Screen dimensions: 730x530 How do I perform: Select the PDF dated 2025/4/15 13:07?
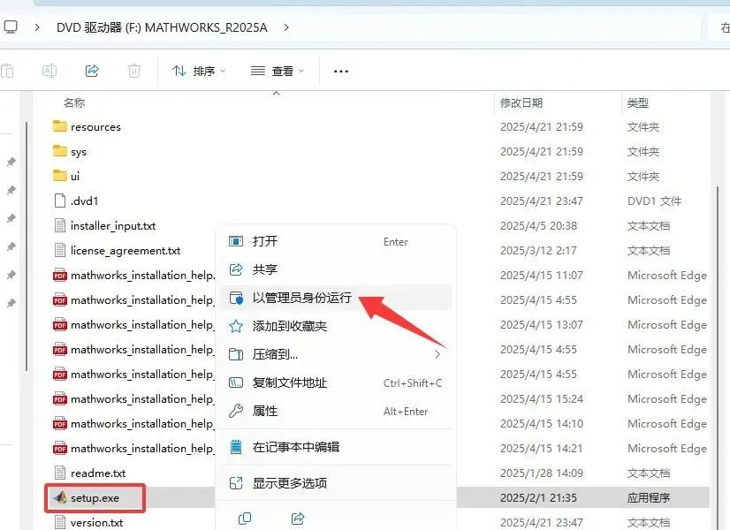(x=134, y=324)
